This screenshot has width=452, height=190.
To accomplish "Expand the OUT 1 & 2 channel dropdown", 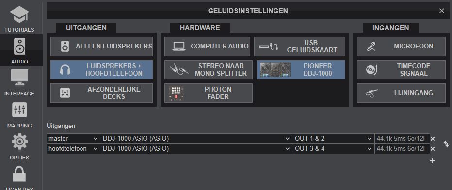I will (334, 139).
